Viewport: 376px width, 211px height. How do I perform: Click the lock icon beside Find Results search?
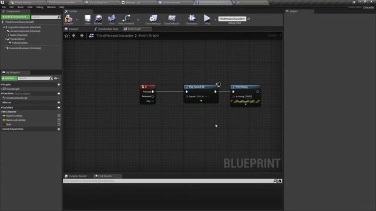click(280, 181)
